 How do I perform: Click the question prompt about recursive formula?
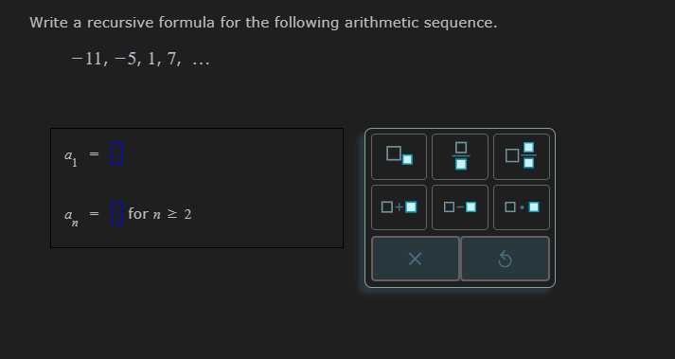[263, 23]
